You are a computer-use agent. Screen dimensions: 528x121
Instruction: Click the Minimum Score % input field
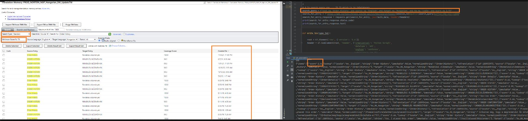21,39
